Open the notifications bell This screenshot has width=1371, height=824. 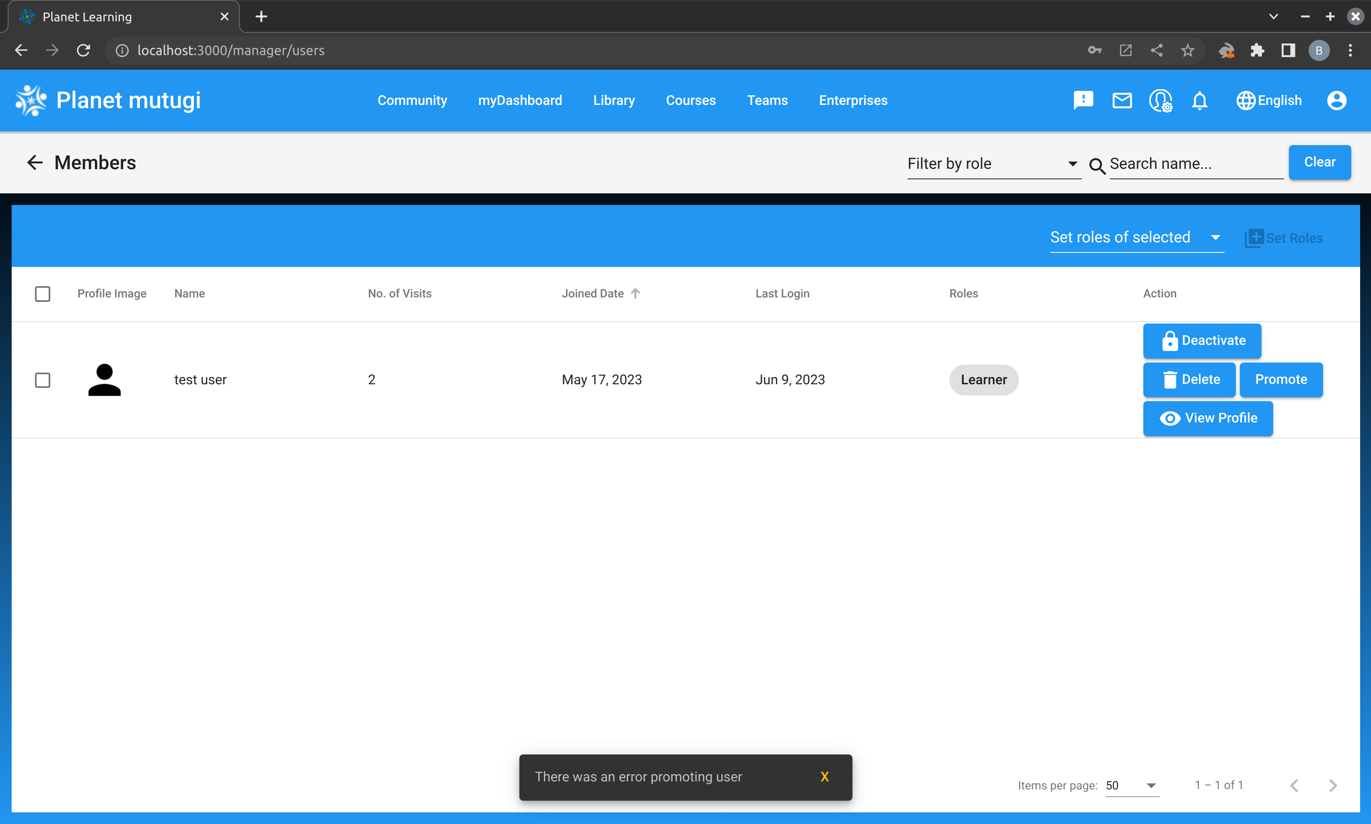click(1200, 100)
